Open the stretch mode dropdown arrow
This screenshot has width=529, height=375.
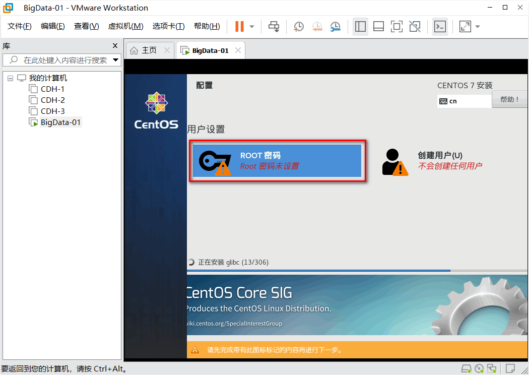pyautogui.click(x=477, y=26)
